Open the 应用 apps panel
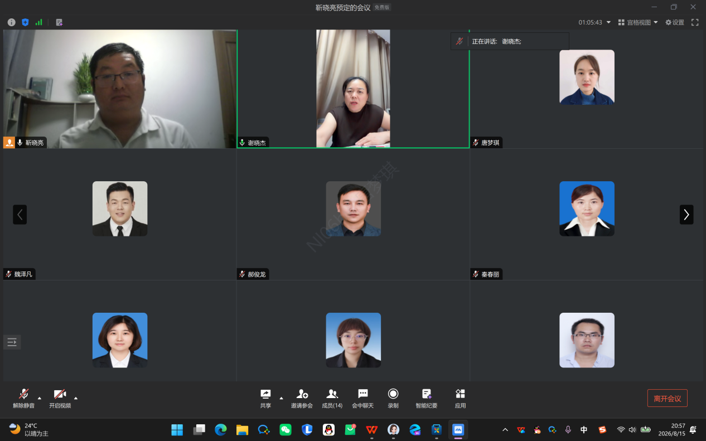The image size is (706, 441). point(460,399)
